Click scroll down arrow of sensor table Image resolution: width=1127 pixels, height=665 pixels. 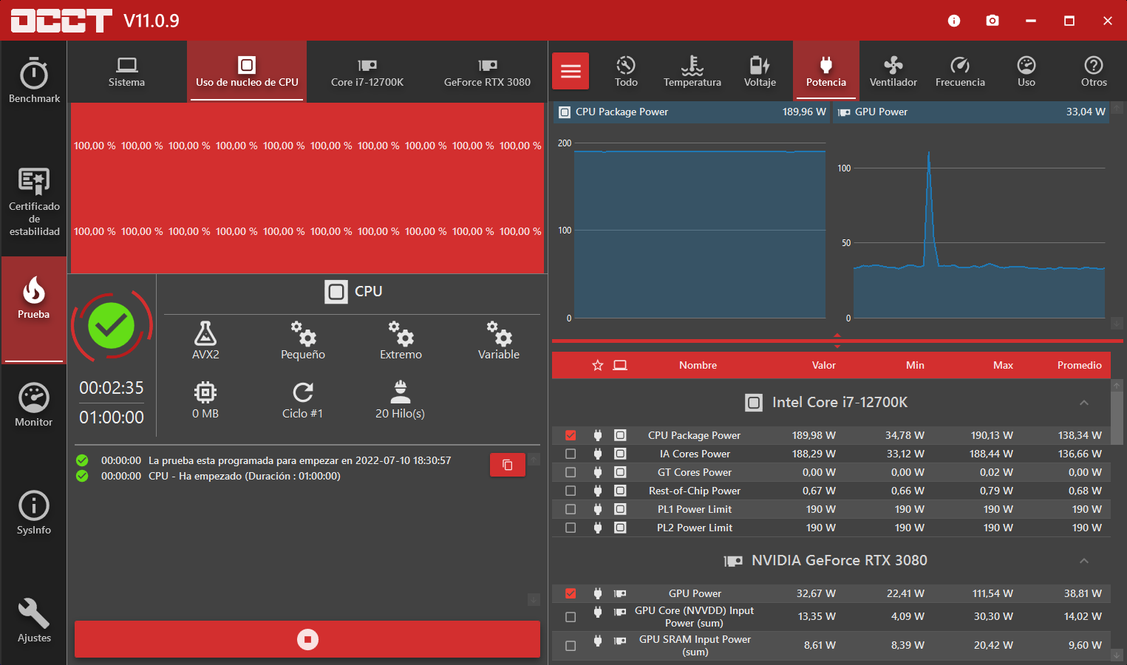coord(1117,655)
